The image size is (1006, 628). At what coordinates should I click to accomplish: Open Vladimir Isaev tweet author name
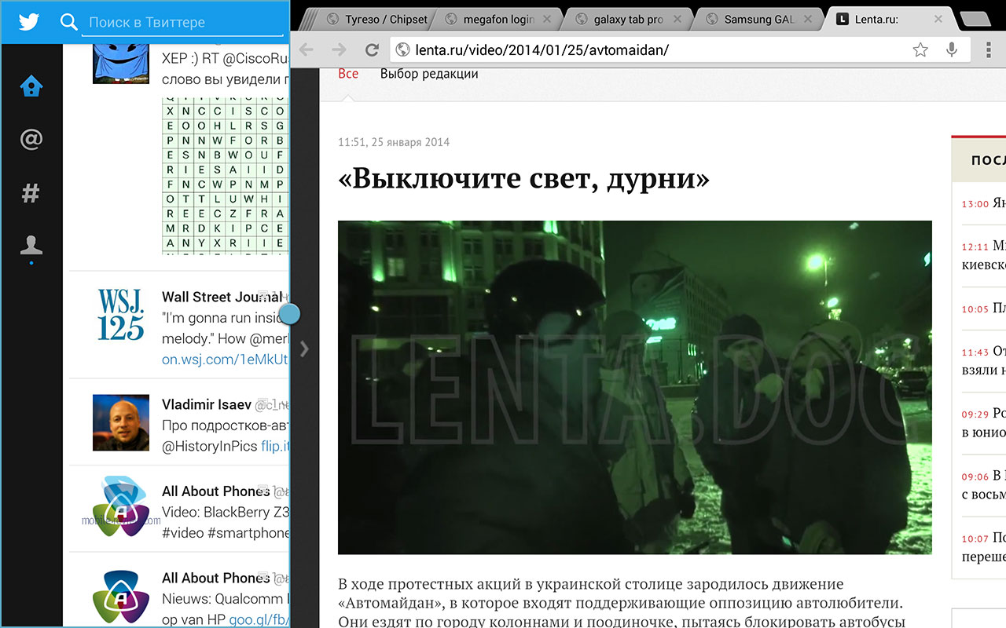(207, 405)
